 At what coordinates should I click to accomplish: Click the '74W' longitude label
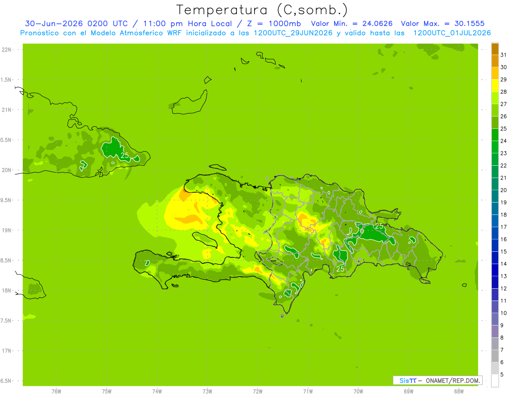pyautogui.click(x=157, y=391)
